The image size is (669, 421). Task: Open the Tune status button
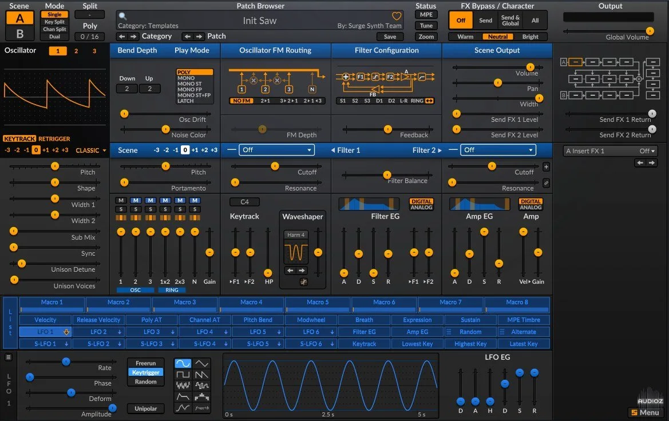(x=426, y=26)
